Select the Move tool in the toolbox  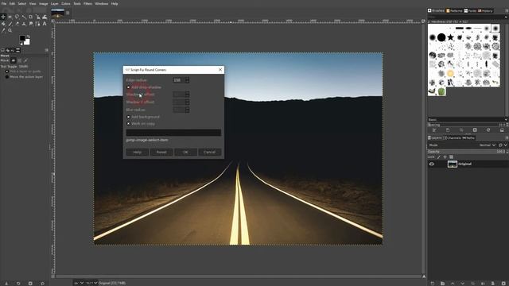[3, 17]
